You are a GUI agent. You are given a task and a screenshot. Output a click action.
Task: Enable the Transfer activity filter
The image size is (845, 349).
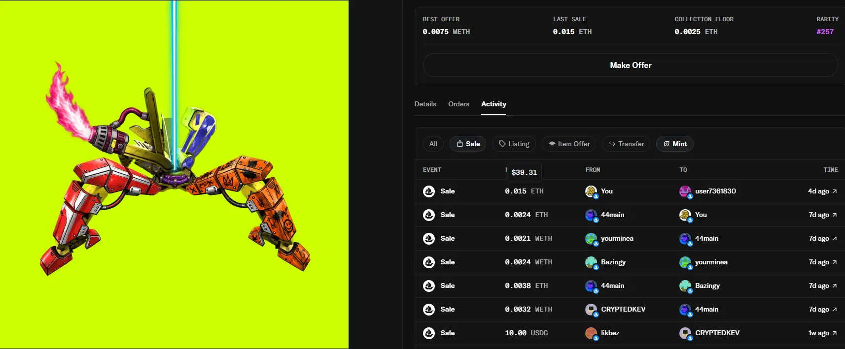point(626,144)
